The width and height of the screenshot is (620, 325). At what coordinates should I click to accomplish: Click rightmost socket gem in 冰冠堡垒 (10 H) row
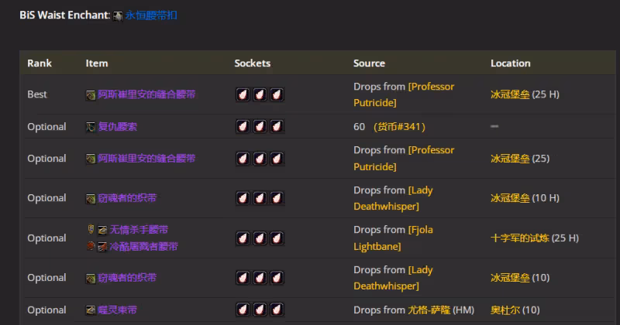pos(277,198)
